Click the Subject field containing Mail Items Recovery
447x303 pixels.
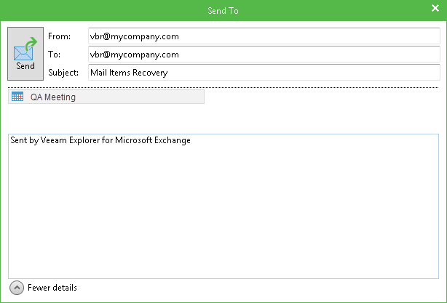tap(263, 73)
